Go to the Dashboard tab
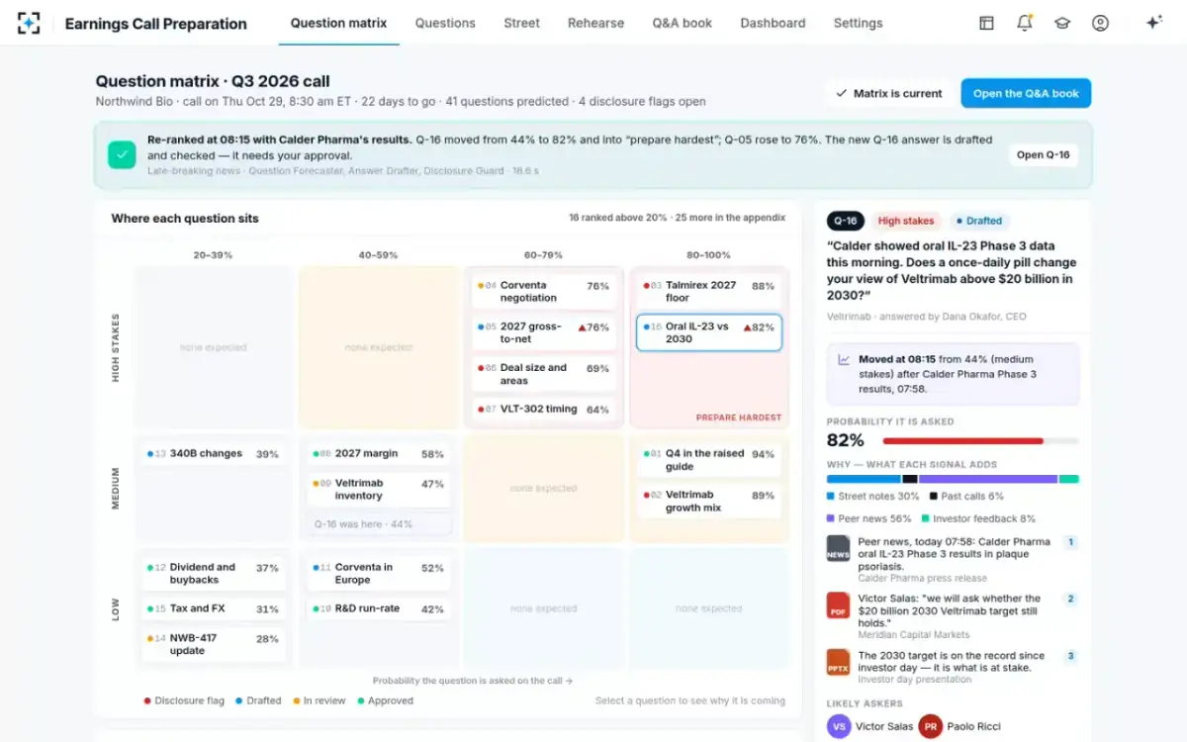 pyautogui.click(x=773, y=23)
